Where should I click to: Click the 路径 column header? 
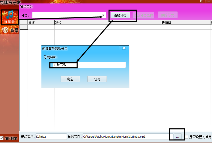pos(108,23)
